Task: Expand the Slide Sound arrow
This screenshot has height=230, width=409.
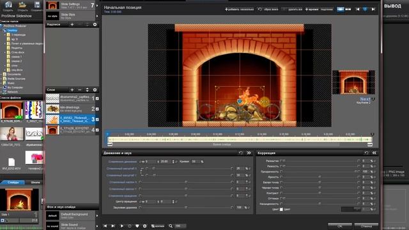Action: [x=97, y=226]
